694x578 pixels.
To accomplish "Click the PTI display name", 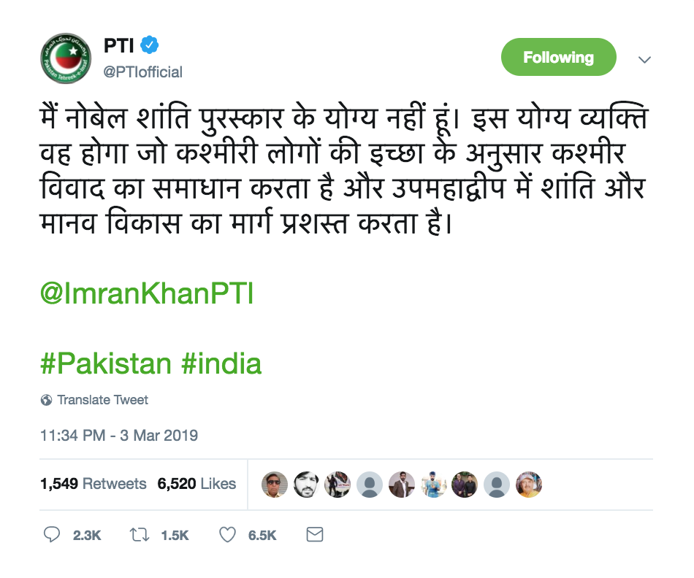I will point(118,45).
